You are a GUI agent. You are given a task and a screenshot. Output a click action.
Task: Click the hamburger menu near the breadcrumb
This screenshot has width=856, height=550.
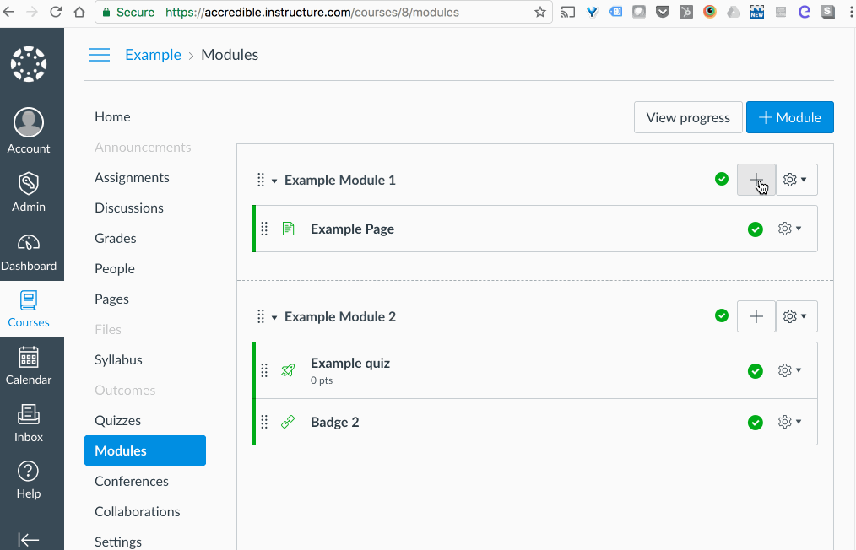(100, 54)
